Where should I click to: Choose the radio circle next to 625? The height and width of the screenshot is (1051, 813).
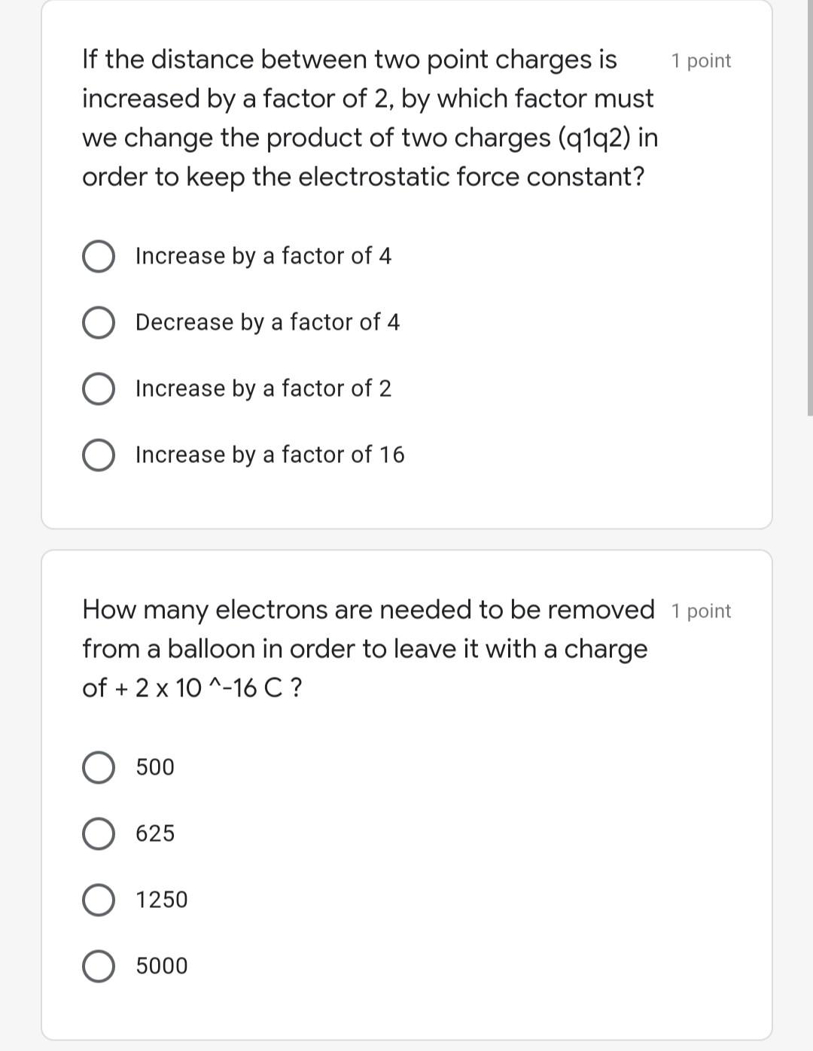click(x=99, y=834)
